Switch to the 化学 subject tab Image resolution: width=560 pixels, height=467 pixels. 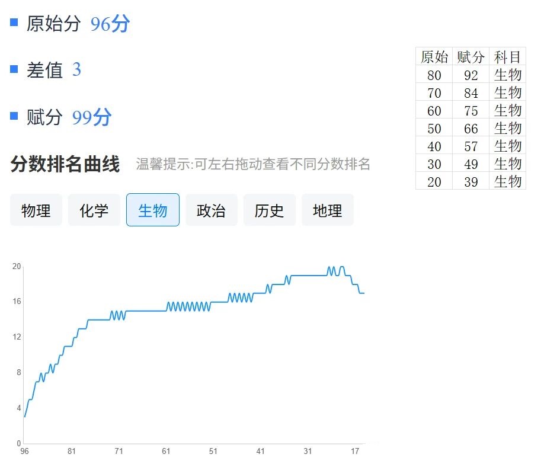(94, 210)
